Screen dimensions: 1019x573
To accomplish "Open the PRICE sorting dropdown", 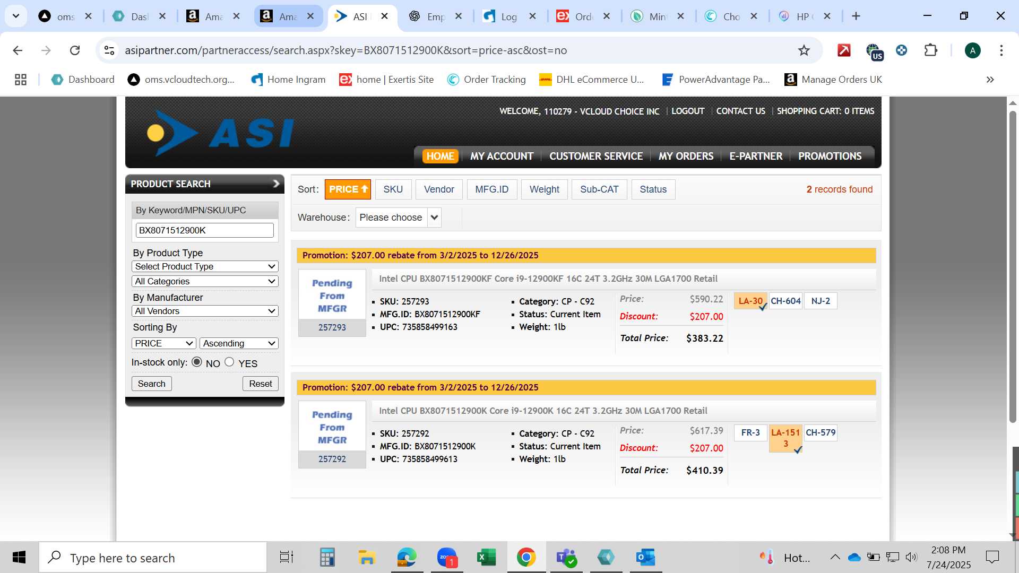I will (x=164, y=343).
